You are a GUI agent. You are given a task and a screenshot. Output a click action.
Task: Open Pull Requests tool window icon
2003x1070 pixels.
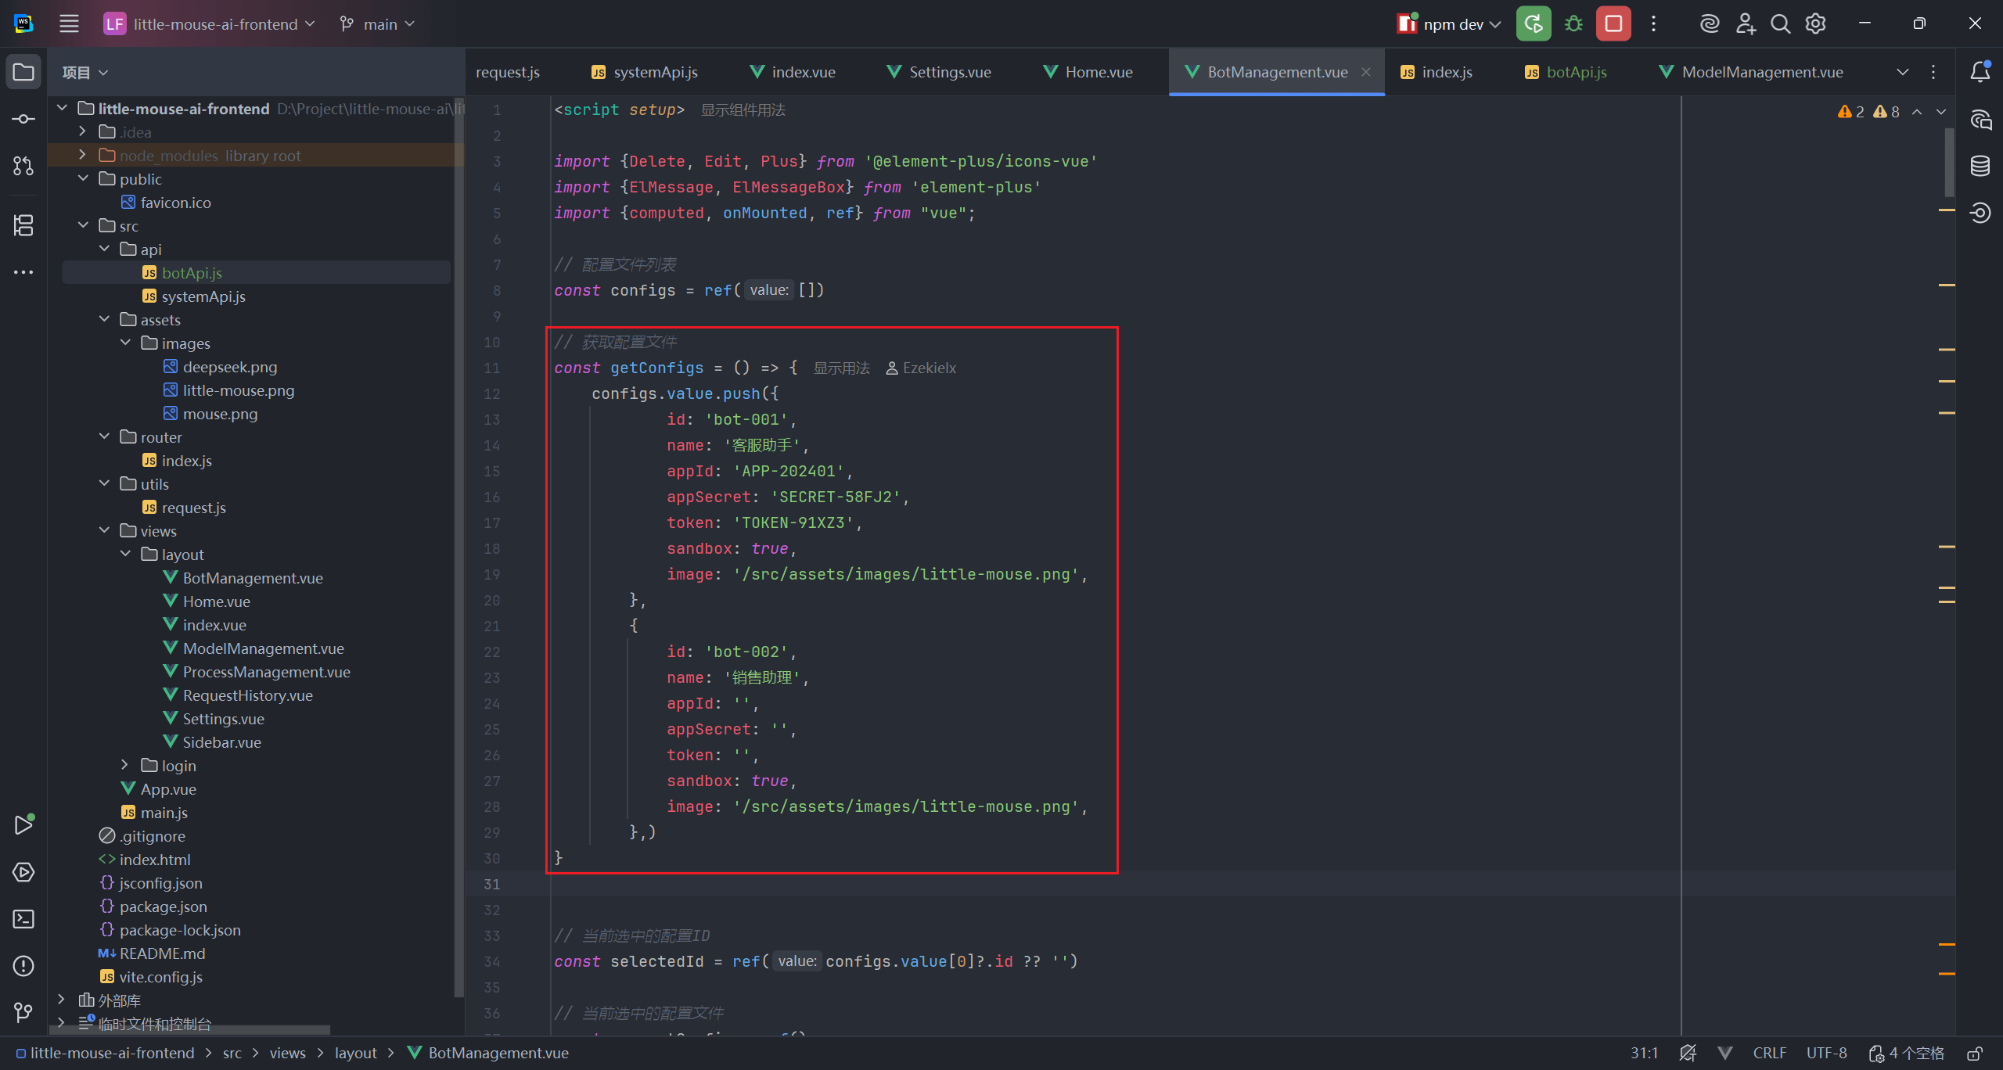23,166
